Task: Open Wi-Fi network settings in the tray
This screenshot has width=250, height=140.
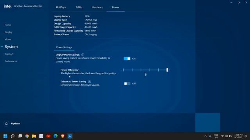Action: 223,136
